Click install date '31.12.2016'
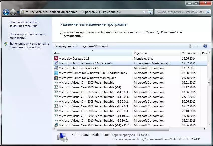Image resolution: width=213 pixels, height=146 pixels. tap(189, 87)
